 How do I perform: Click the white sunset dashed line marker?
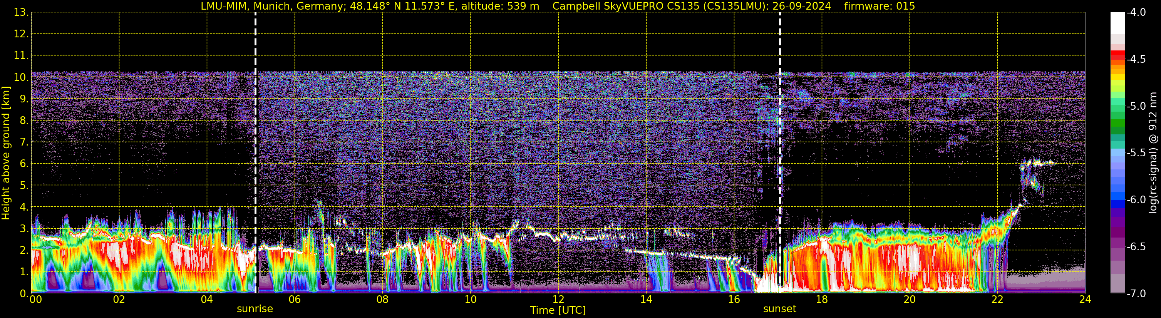(780, 153)
